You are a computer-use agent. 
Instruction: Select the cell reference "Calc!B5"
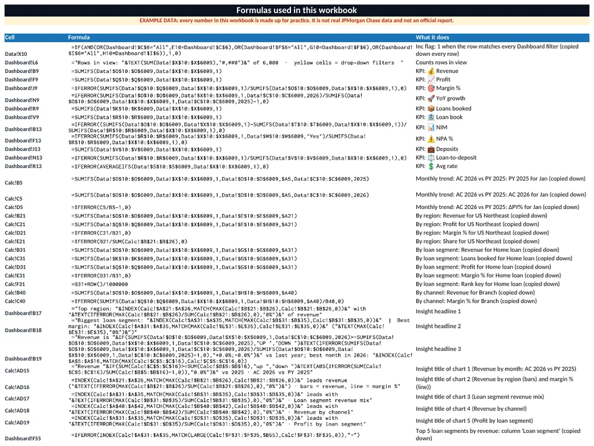coord(14,183)
